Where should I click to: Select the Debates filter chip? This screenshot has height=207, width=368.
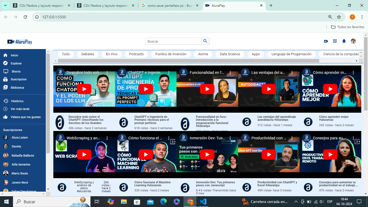tap(88, 54)
